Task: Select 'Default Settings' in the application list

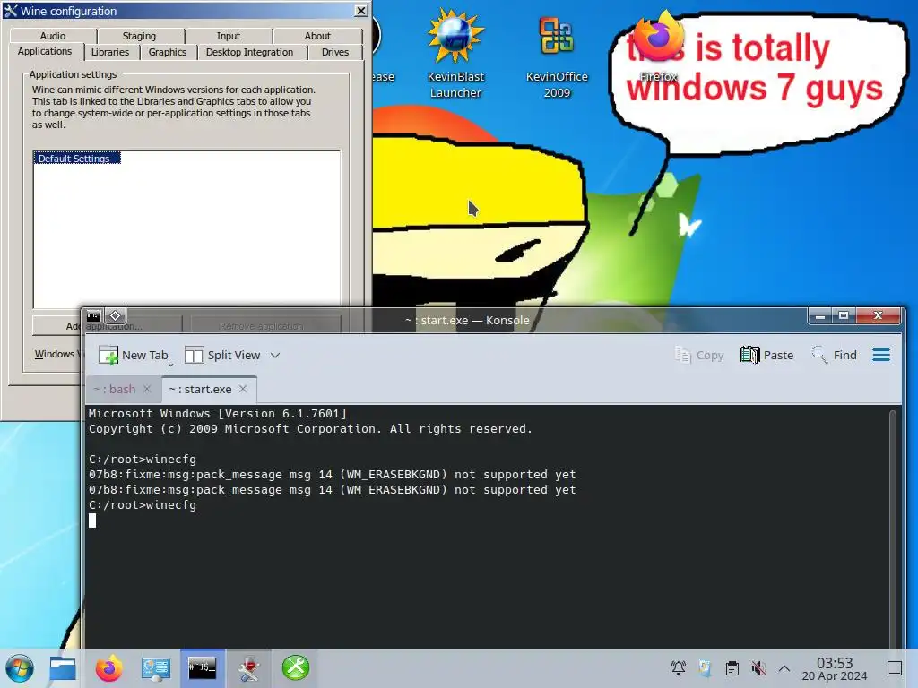Action: [x=76, y=158]
